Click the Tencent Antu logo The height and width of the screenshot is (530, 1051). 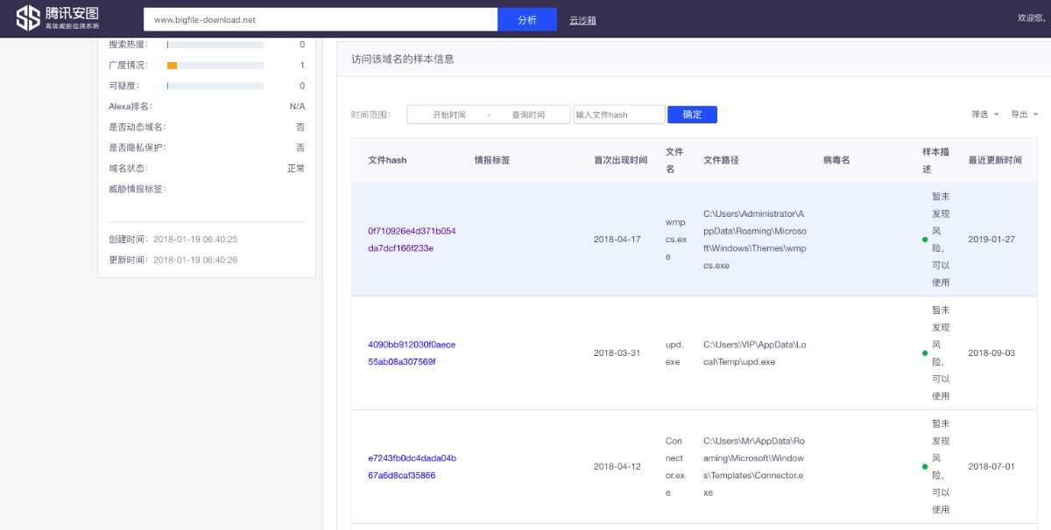pyautogui.click(x=57, y=17)
